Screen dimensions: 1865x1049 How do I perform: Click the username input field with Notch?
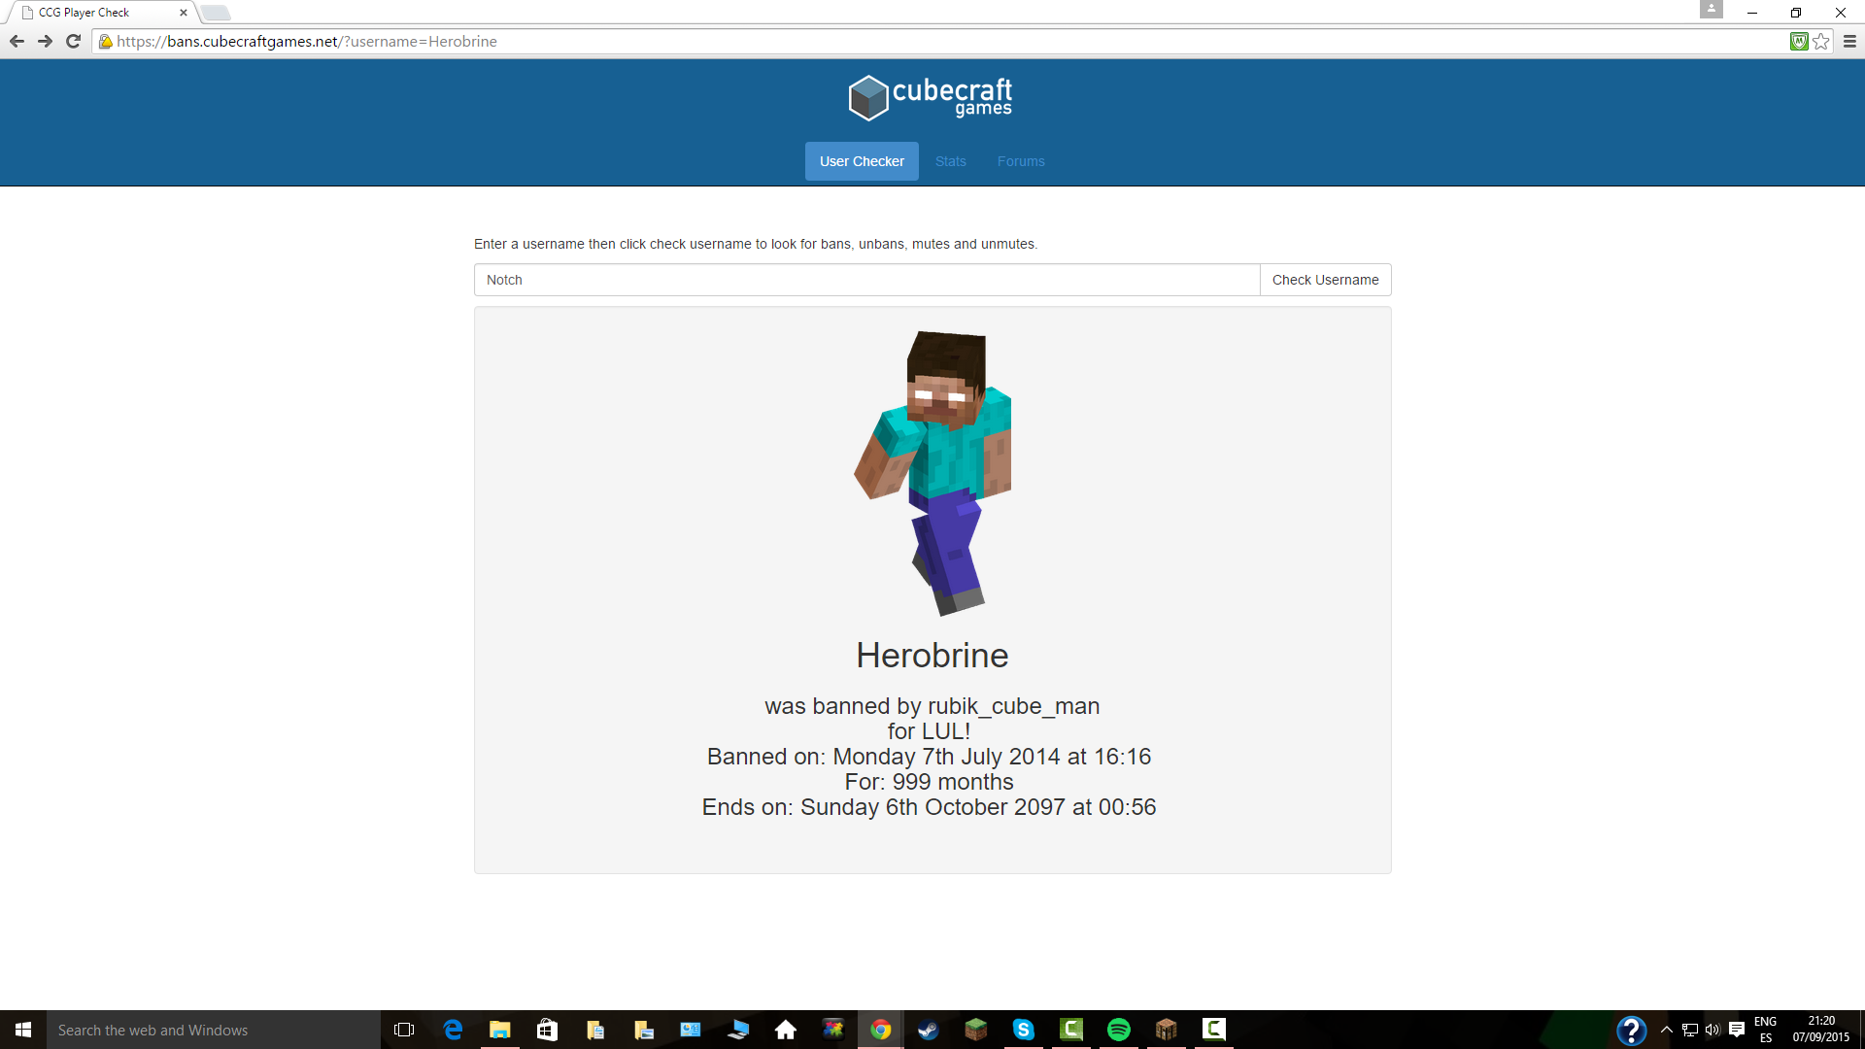(x=866, y=280)
